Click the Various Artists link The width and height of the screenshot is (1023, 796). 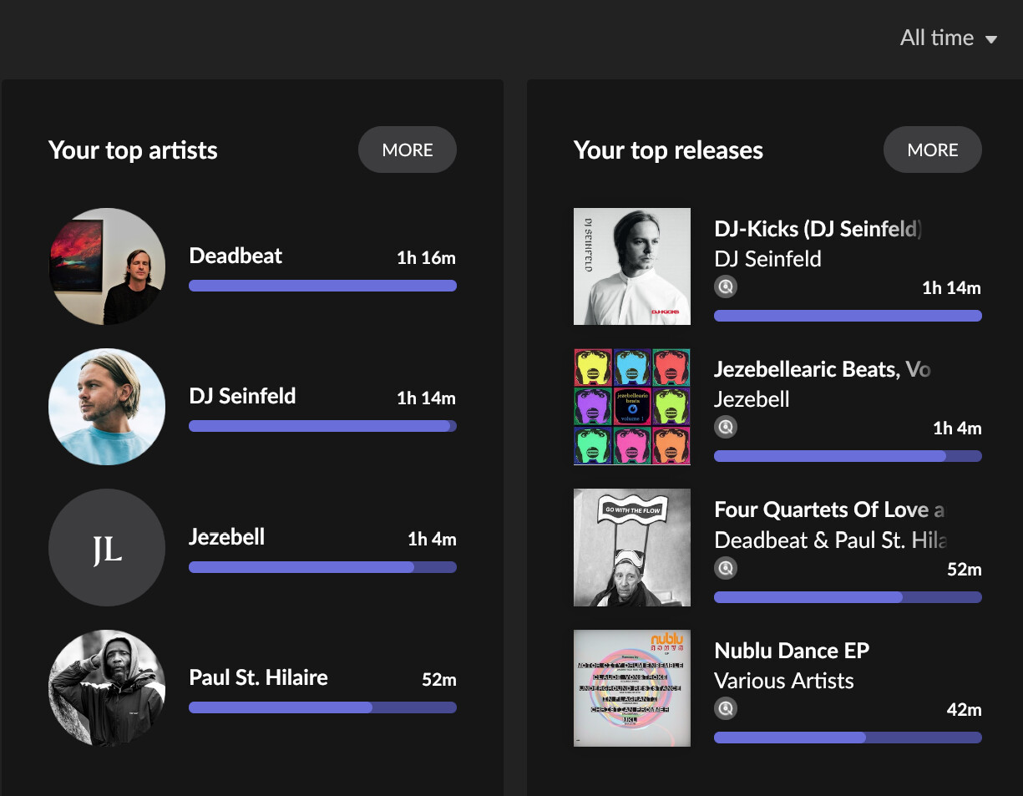click(x=784, y=681)
